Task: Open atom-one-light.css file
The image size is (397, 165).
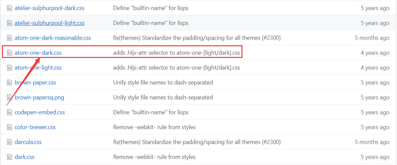Action: 38,68
